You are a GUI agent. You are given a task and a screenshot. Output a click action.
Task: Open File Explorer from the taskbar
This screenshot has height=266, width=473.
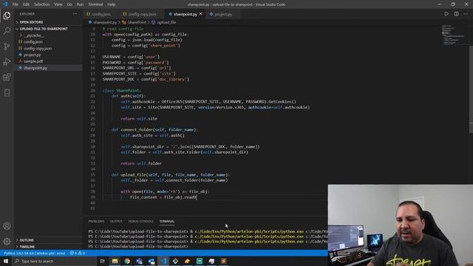(x=115, y=261)
